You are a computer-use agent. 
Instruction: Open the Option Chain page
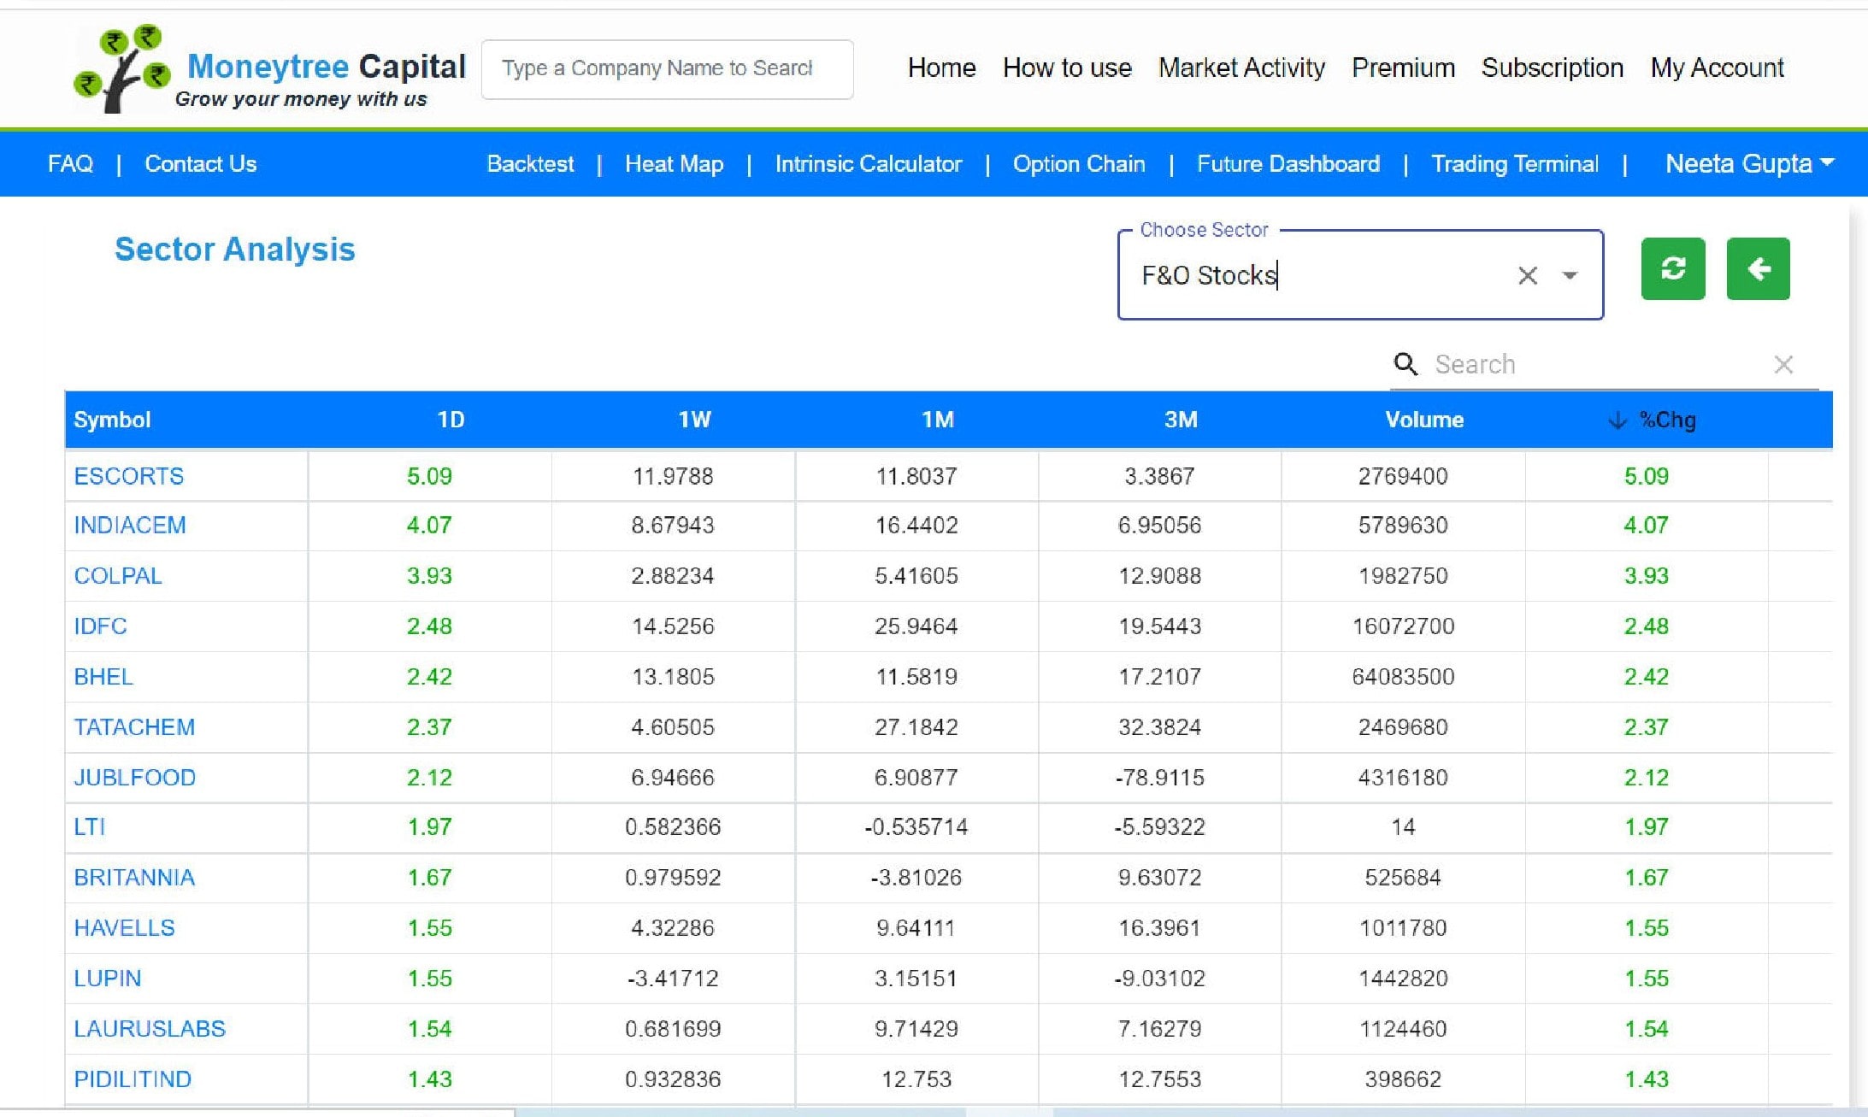1079,163
